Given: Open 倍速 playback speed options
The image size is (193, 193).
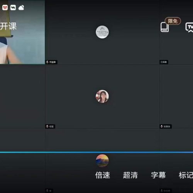Looking at the screenshot, I should tap(103, 175).
